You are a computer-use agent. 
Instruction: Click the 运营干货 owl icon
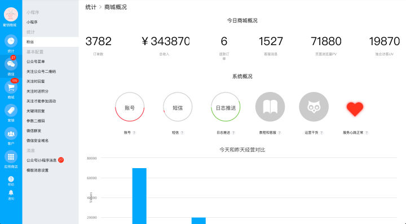coord(314,107)
